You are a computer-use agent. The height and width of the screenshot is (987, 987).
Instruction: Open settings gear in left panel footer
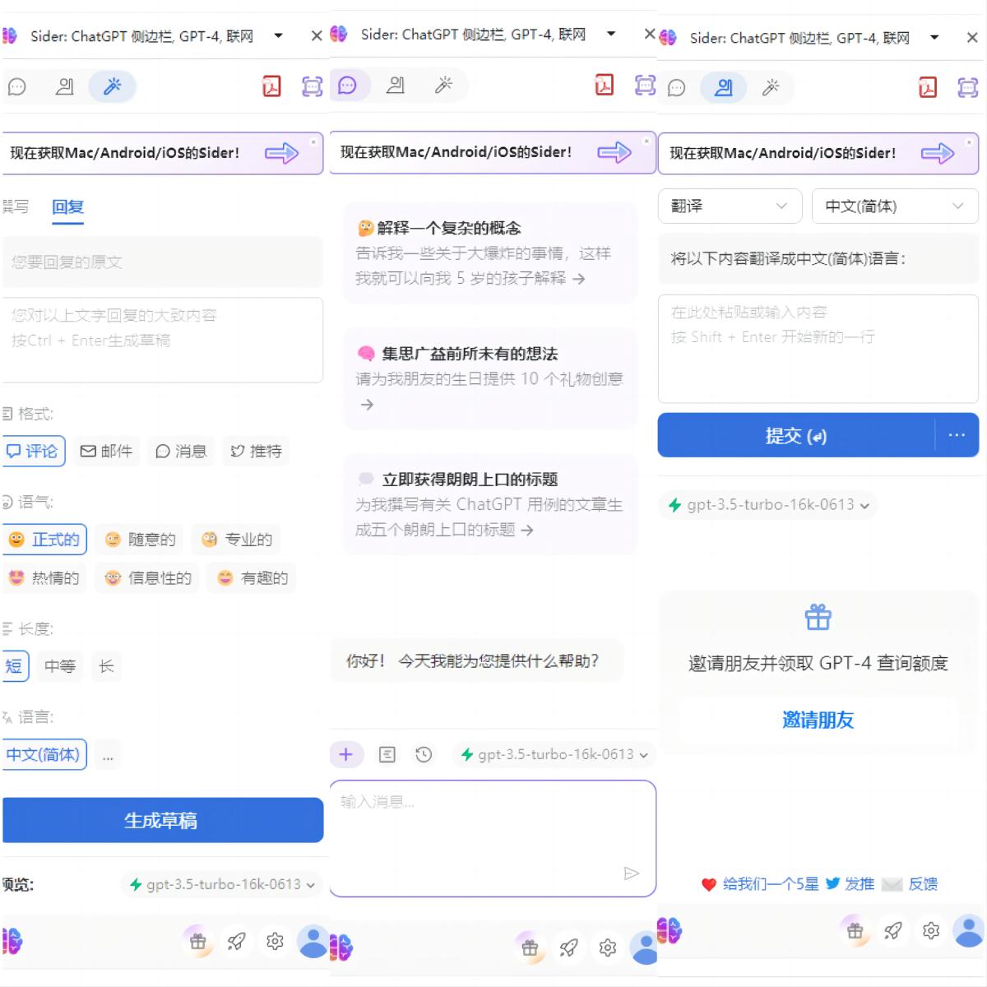(276, 942)
